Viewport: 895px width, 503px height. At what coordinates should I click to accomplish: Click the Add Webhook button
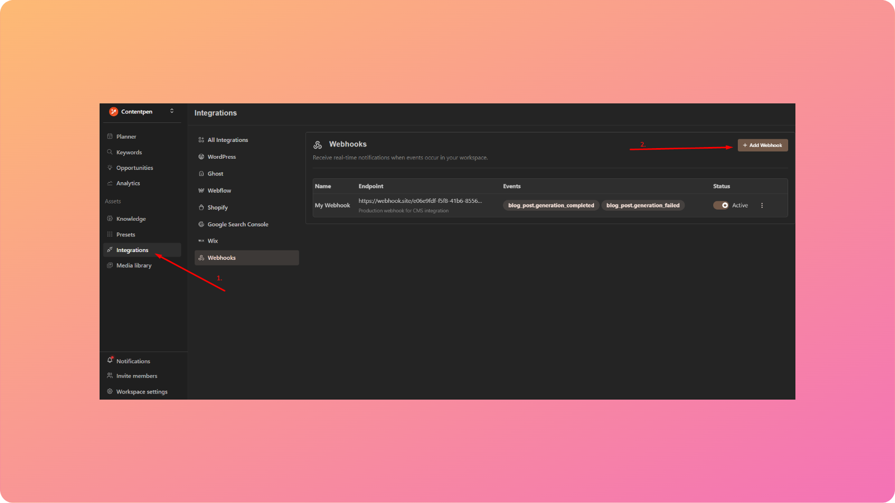tap(762, 145)
